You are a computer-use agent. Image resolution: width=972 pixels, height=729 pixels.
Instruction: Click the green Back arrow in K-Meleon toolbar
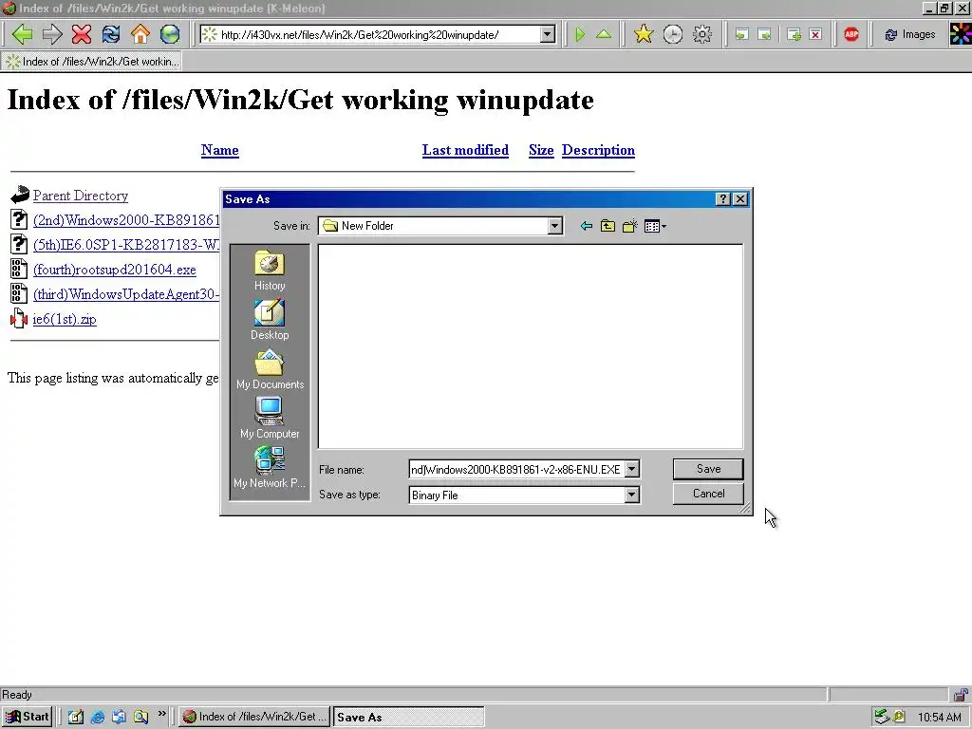[23, 34]
